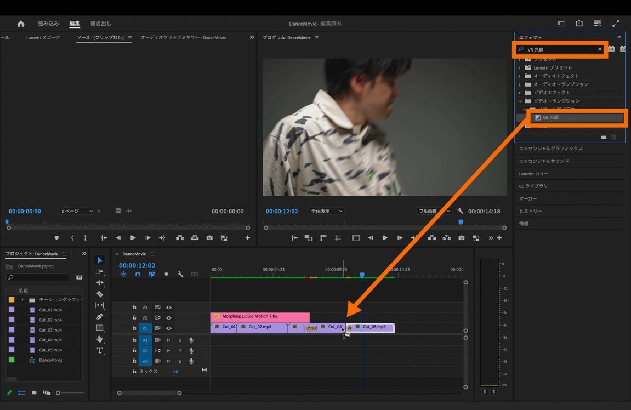Click export frame camera icon in Program monitor

[461, 238]
